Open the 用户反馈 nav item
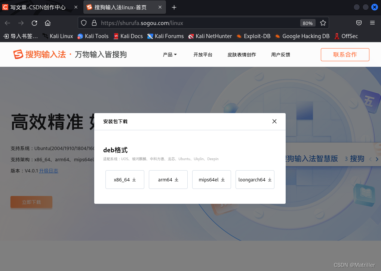 coord(281,54)
